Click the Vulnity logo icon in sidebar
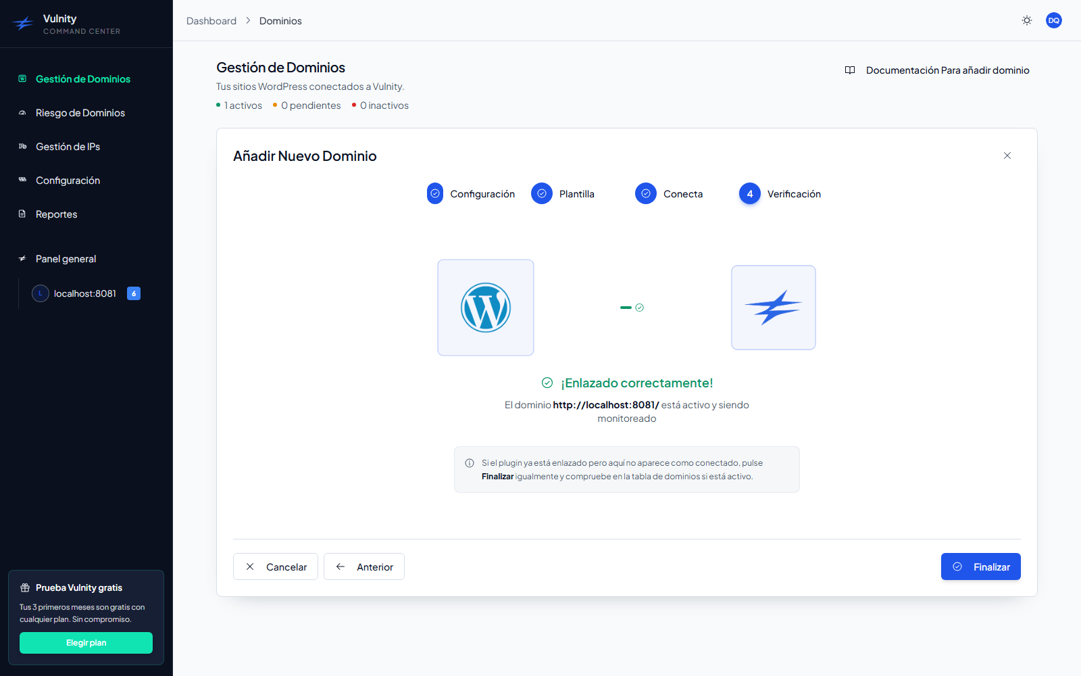The height and width of the screenshot is (676, 1081). tap(23, 24)
